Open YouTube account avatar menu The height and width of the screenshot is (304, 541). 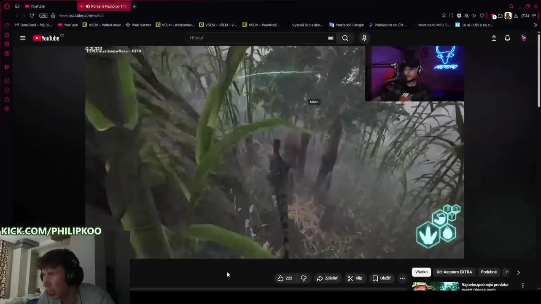point(523,38)
